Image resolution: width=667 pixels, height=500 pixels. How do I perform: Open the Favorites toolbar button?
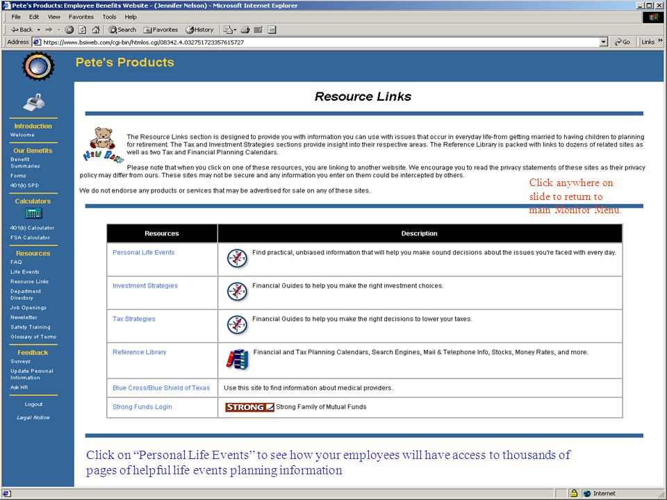pyautogui.click(x=160, y=30)
